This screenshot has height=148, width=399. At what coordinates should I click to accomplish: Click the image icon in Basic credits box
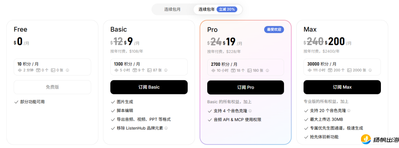pos(149,70)
